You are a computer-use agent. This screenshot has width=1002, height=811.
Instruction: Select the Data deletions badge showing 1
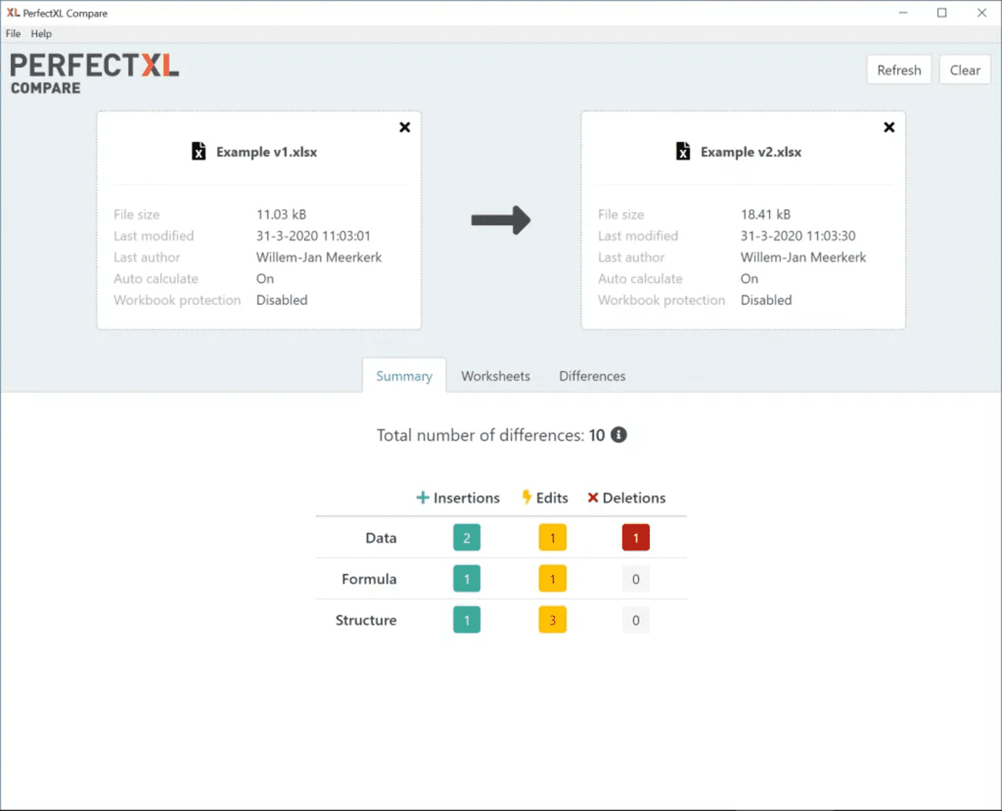636,538
